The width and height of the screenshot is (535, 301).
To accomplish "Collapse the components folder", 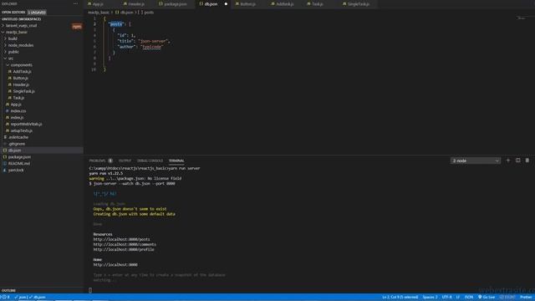I will 21,65.
